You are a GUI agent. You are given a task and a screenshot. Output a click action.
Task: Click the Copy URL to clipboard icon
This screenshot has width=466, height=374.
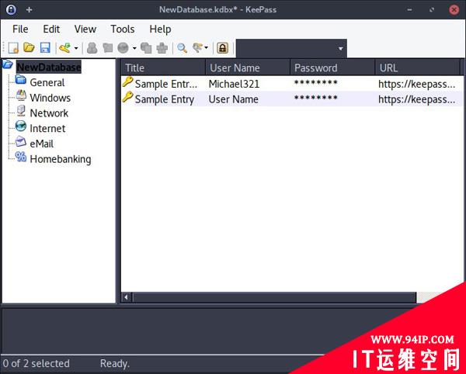click(x=146, y=48)
